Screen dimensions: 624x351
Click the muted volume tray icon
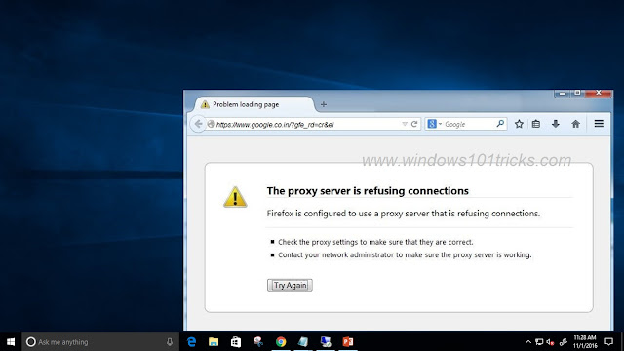pyautogui.click(x=550, y=342)
